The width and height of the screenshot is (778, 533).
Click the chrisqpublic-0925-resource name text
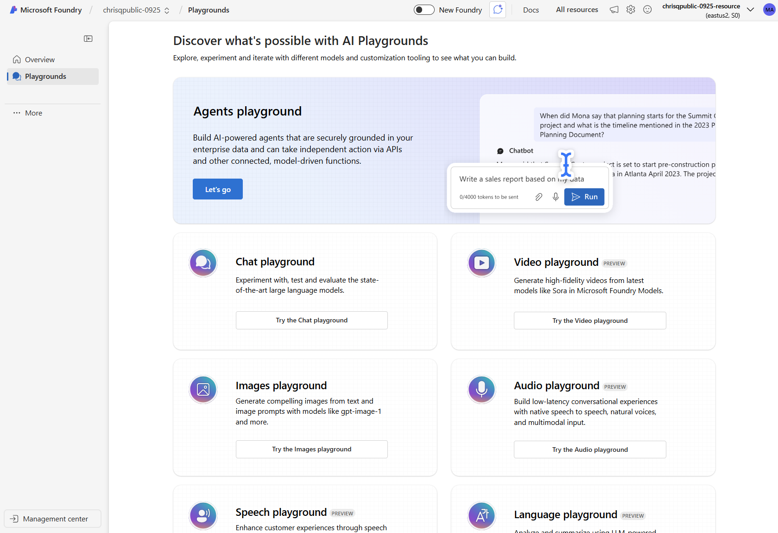(701, 6)
